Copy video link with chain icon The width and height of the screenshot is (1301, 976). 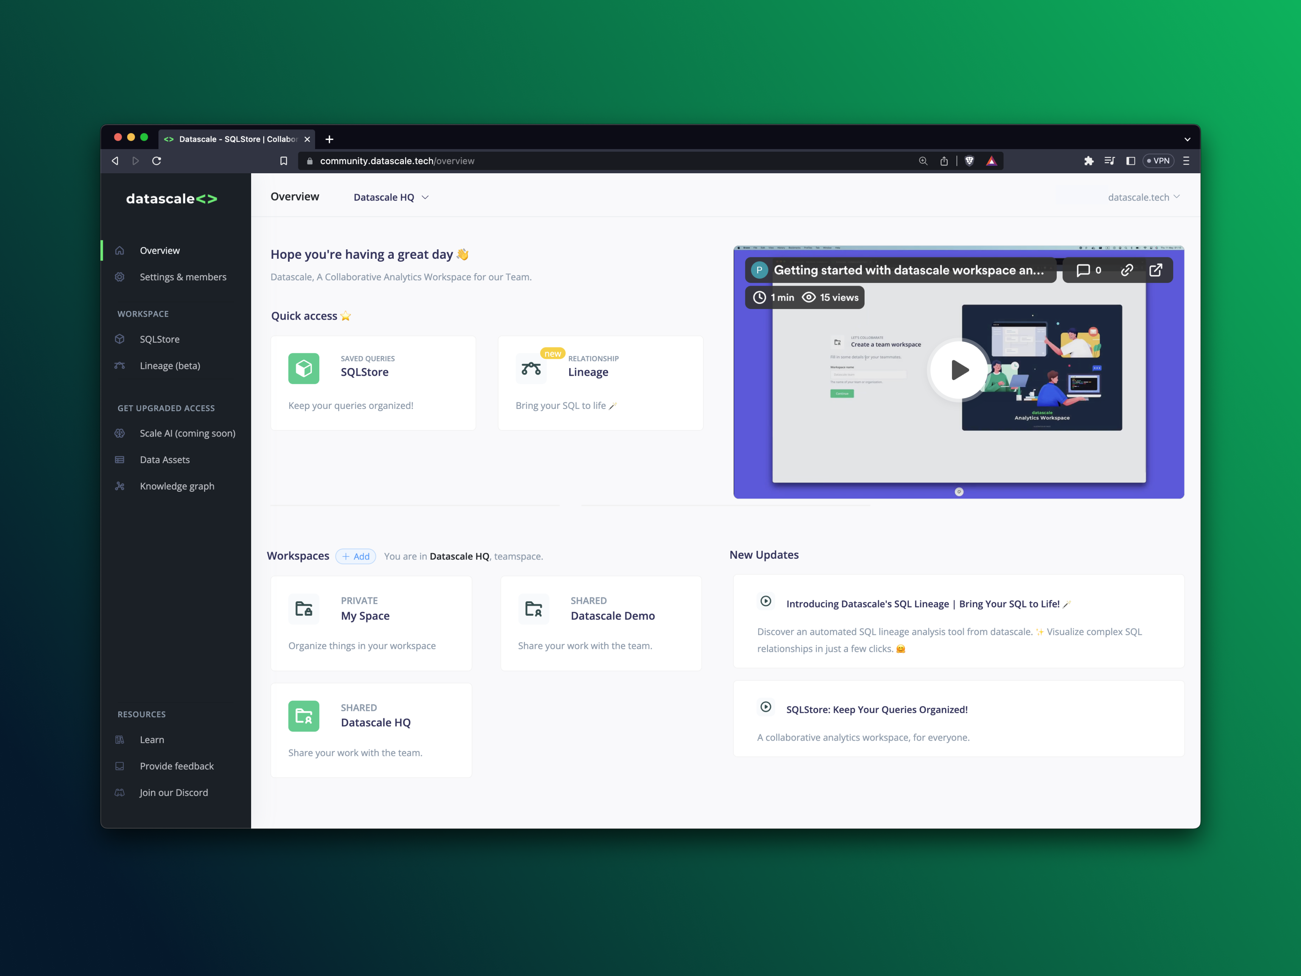pyautogui.click(x=1127, y=270)
